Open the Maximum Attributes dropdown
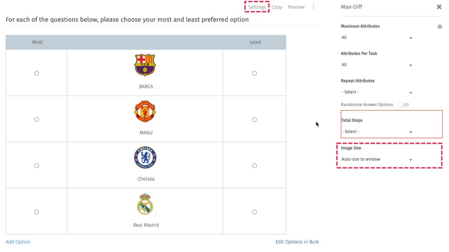Screen dimensions: 449x252 coord(376,38)
